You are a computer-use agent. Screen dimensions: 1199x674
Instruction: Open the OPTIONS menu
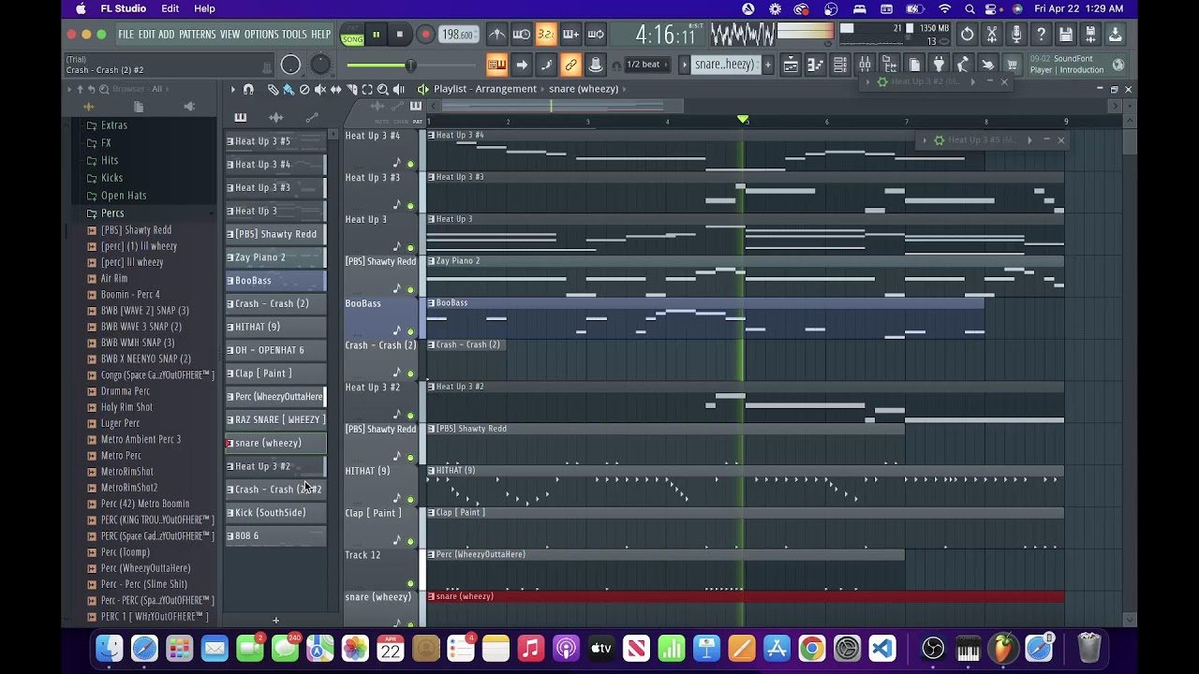coord(260,35)
